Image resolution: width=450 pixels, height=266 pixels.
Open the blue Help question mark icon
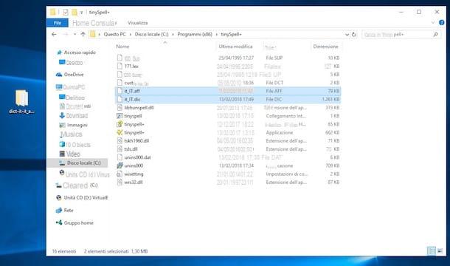click(x=441, y=22)
